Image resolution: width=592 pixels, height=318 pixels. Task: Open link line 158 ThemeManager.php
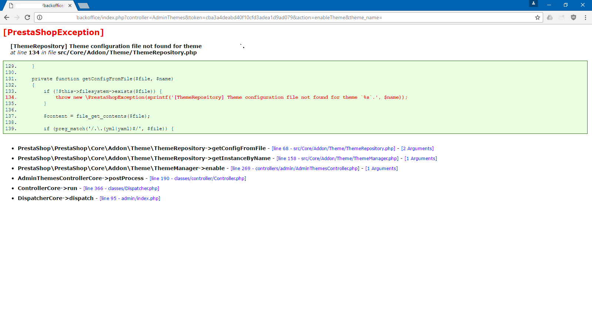click(337, 159)
